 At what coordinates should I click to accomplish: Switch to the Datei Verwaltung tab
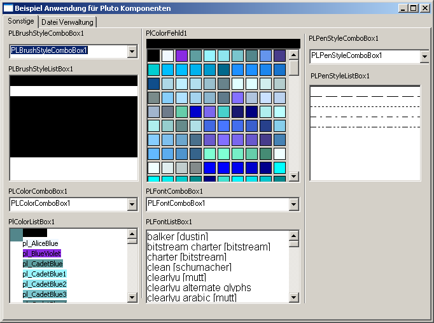(67, 22)
